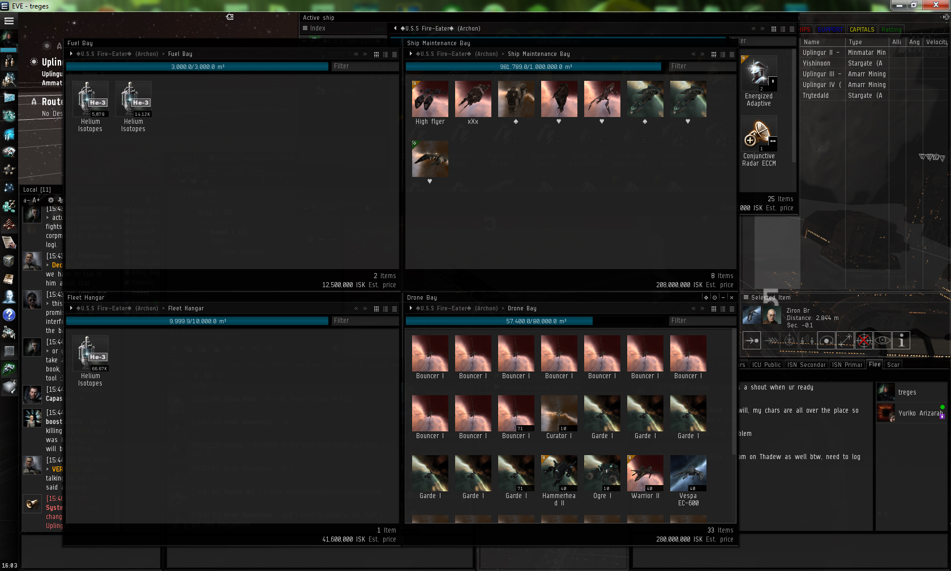Click the Look At eye icon
Image resolution: width=951 pixels, height=571 pixels.
[883, 340]
